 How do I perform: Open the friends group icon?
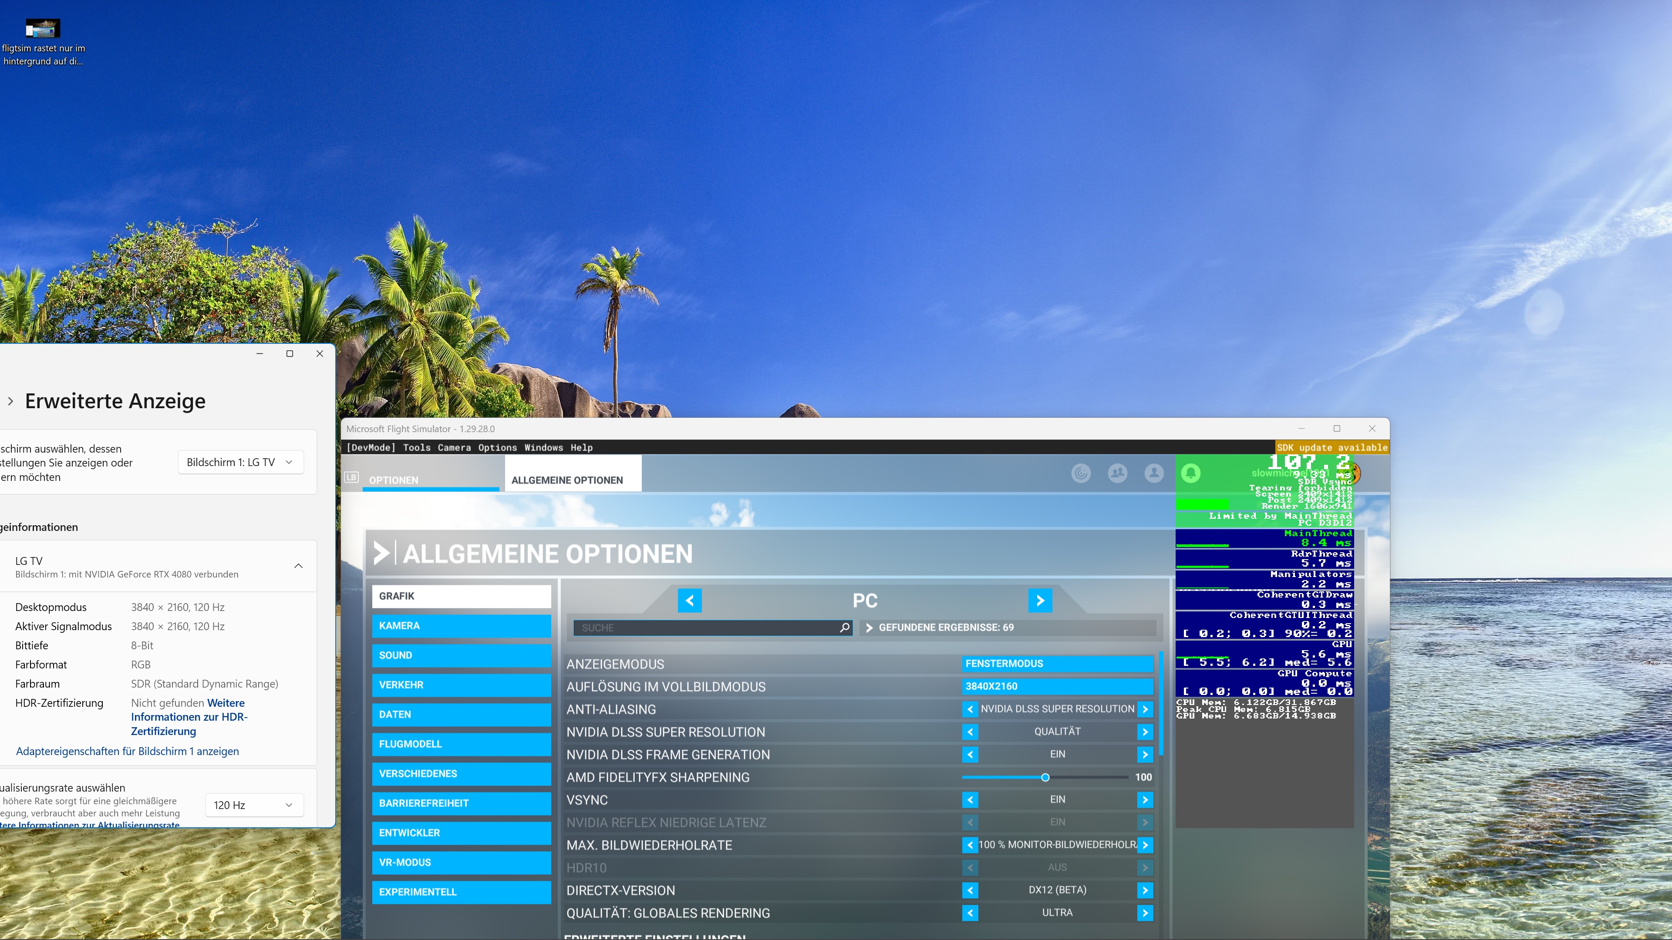(x=1117, y=473)
